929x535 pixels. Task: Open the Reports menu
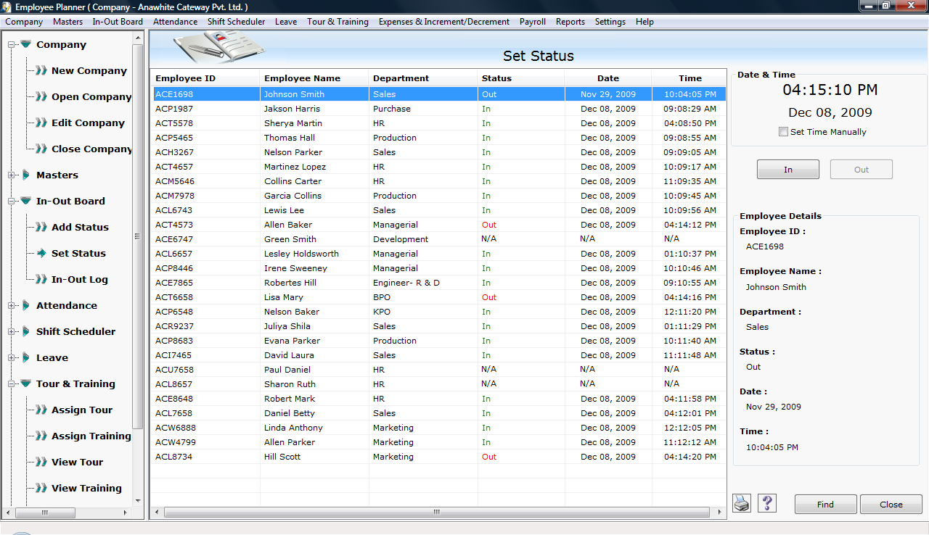click(570, 22)
